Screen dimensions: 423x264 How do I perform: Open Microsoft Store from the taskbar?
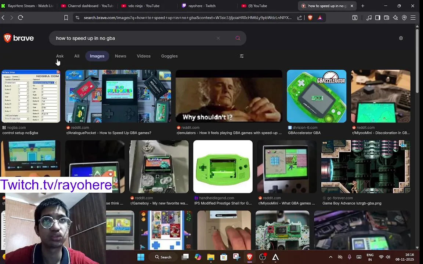click(x=224, y=257)
